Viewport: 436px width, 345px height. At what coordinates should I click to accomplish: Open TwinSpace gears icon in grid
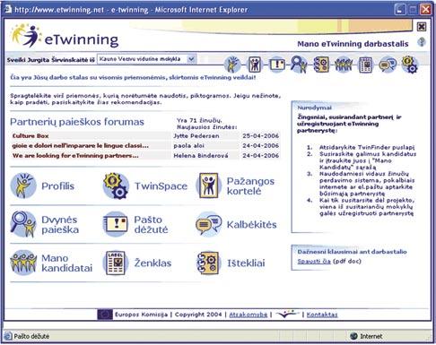(x=116, y=185)
